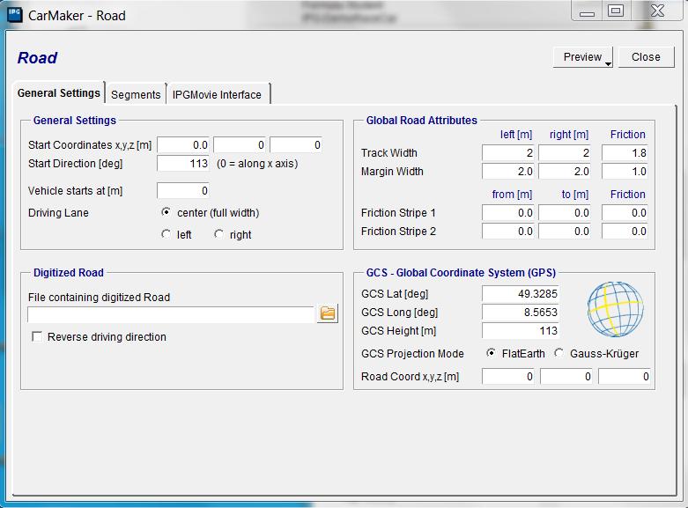The height and width of the screenshot is (508, 688).
Task: Edit Margin Width left field
Action: click(508, 171)
